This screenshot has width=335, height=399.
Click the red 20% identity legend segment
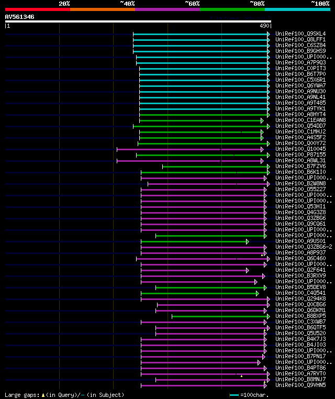coord(37,9)
